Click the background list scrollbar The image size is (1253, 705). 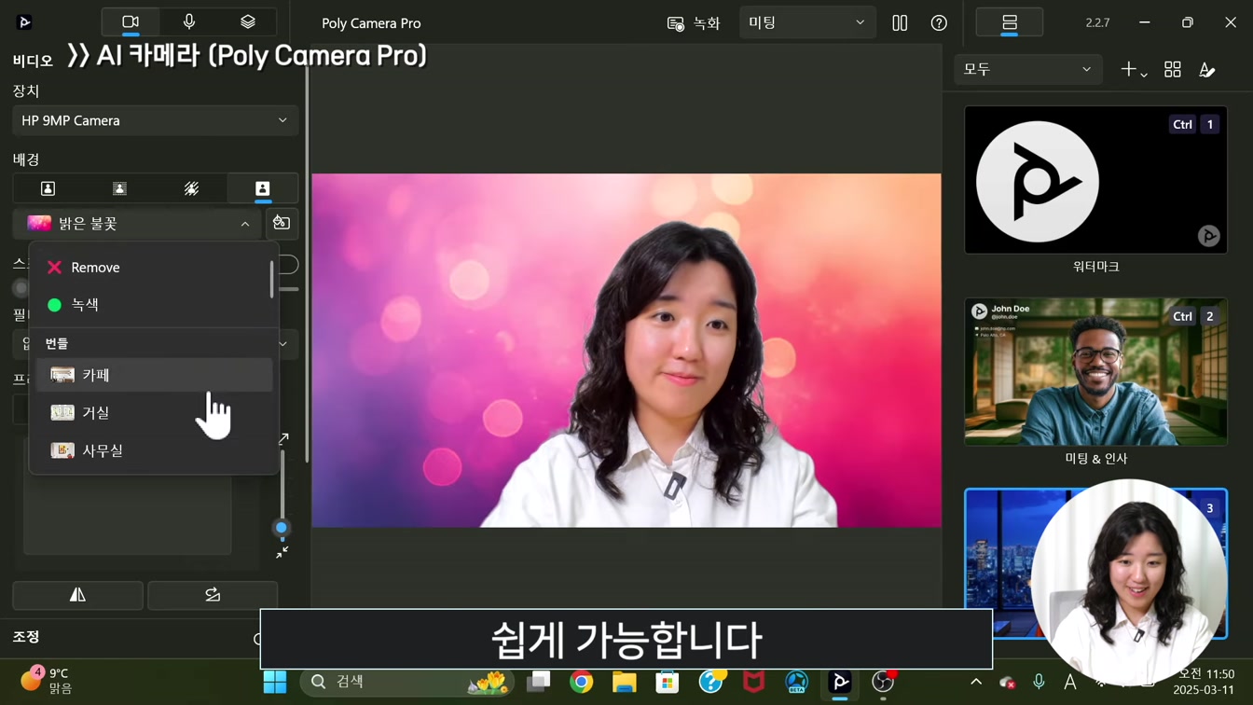(272, 279)
